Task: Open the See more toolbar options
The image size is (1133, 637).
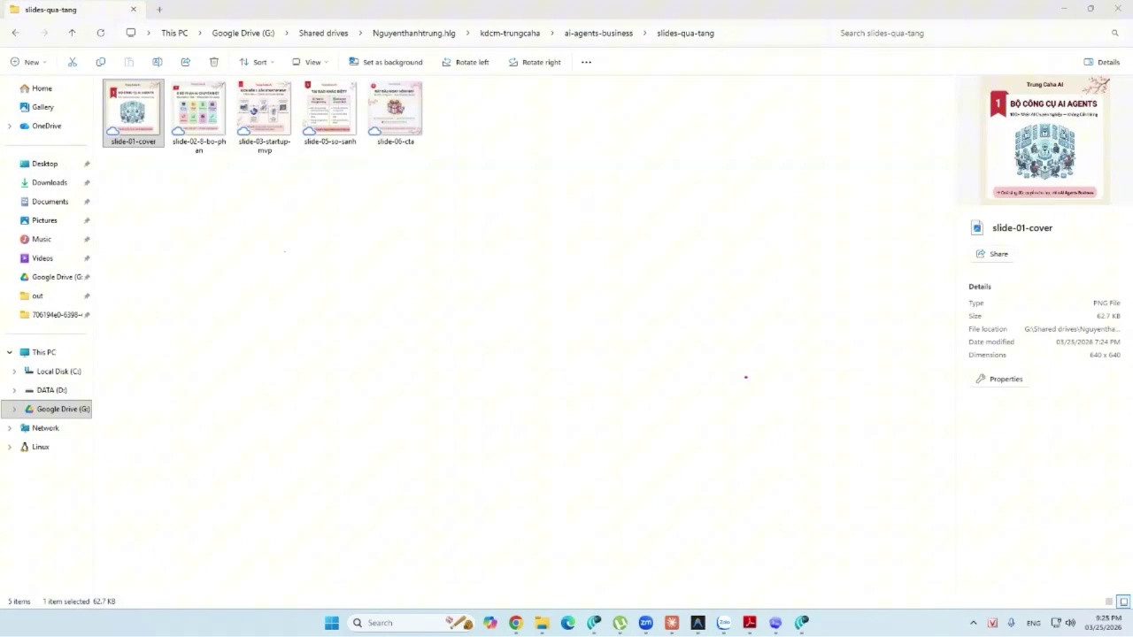Action: (586, 62)
